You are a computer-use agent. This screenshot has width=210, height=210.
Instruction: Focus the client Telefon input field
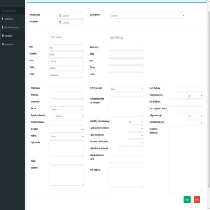point(66,68)
